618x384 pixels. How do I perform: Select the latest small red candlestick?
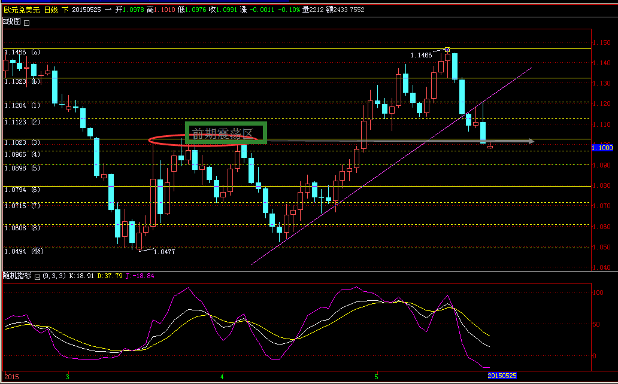click(x=490, y=147)
